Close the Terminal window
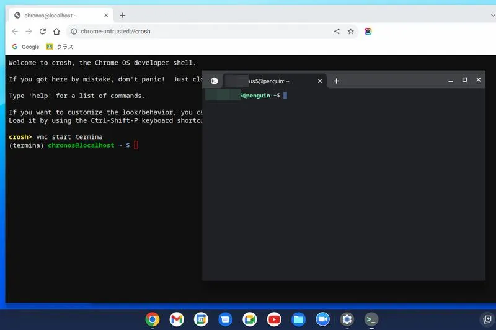The width and height of the screenshot is (496, 330). click(478, 80)
